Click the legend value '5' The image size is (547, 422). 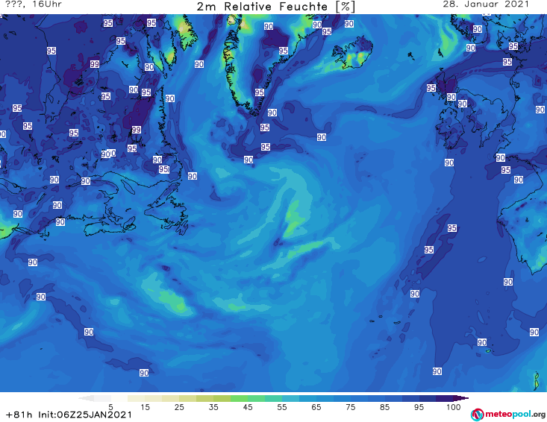click(x=110, y=407)
